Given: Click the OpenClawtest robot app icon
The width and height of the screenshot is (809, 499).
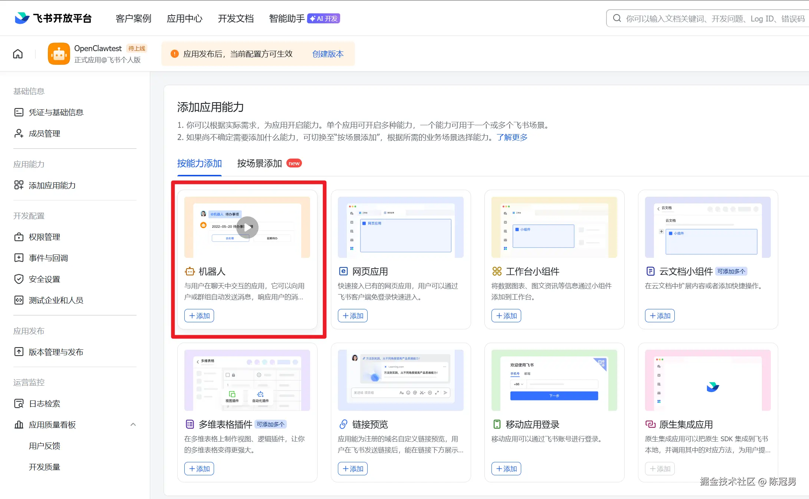Looking at the screenshot, I should pos(59,54).
